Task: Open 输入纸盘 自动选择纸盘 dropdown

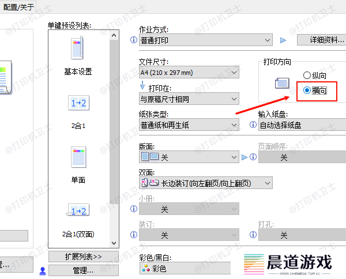Action: click(302, 125)
